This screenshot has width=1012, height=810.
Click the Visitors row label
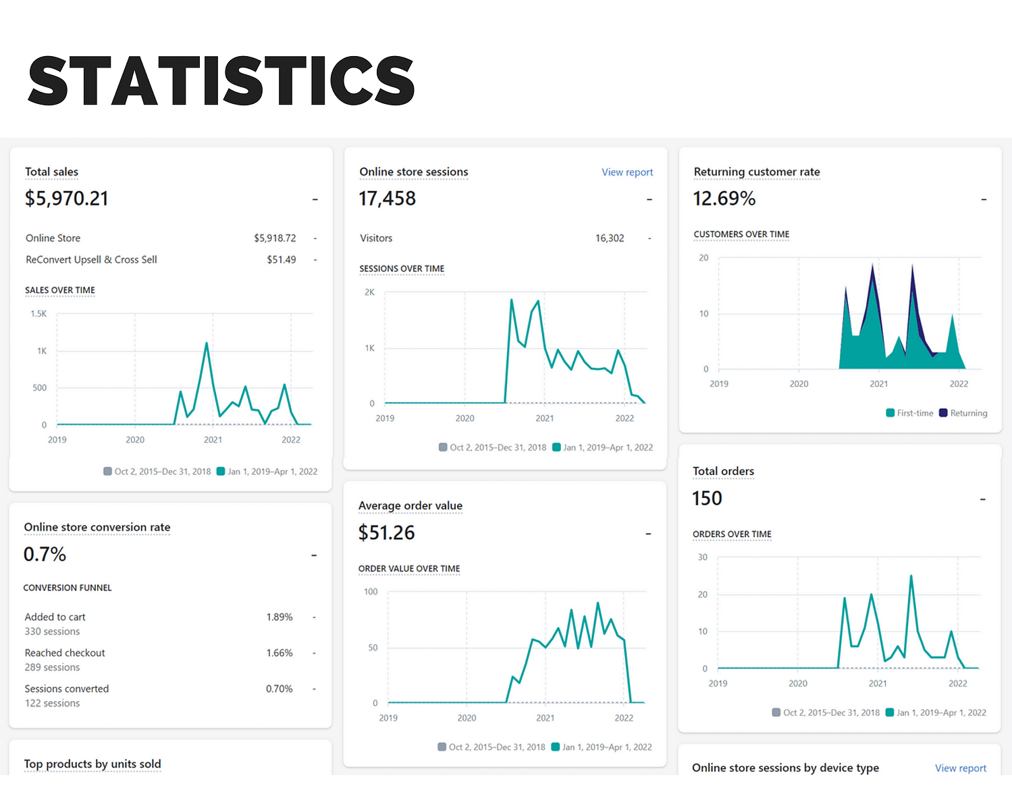pyautogui.click(x=376, y=238)
